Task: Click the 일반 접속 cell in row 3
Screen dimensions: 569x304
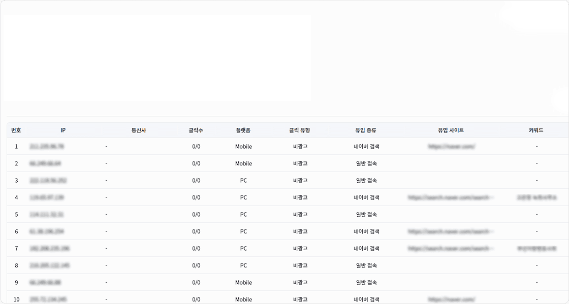Action: click(x=366, y=181)
